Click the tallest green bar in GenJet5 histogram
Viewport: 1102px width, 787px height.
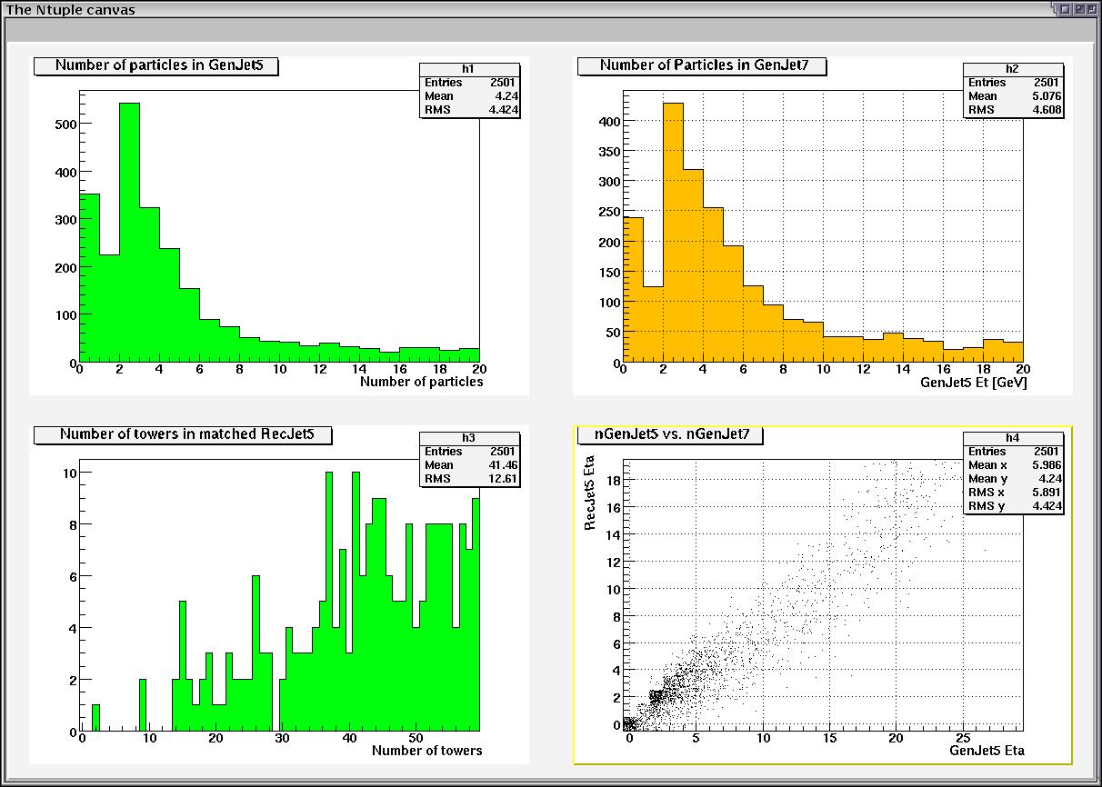point(129,236)
